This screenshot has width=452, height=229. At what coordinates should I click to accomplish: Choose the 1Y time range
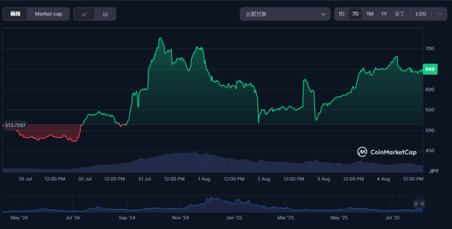[384, 14]
